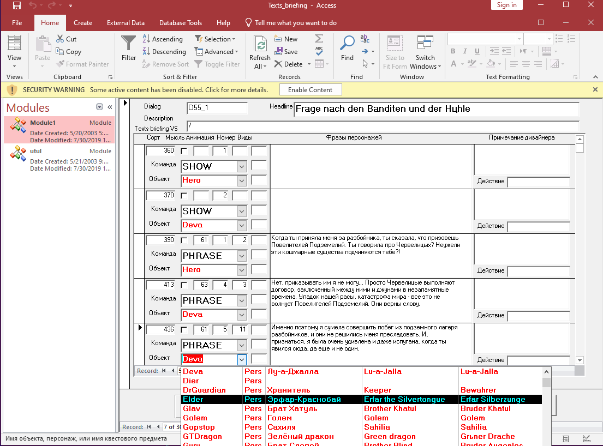
Task: Click the Sign in button
Action: (506, 5)
